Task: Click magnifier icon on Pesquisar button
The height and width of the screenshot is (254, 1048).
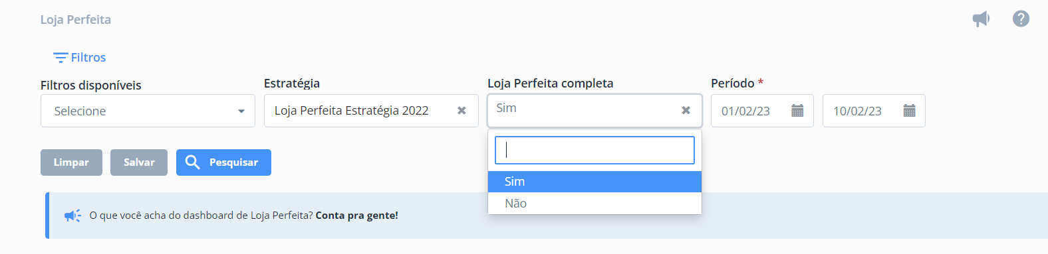Action: pyautogui.click(x=192, y=162)
